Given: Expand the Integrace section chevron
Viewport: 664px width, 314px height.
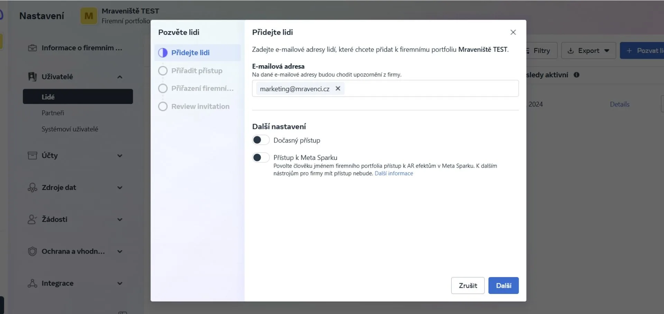Looking at the screenshot, I should pos(120,283).
